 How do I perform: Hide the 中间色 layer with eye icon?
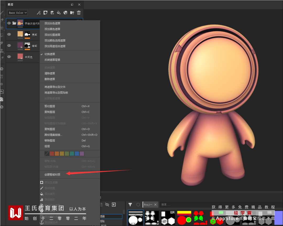click(x=9, y=57)
